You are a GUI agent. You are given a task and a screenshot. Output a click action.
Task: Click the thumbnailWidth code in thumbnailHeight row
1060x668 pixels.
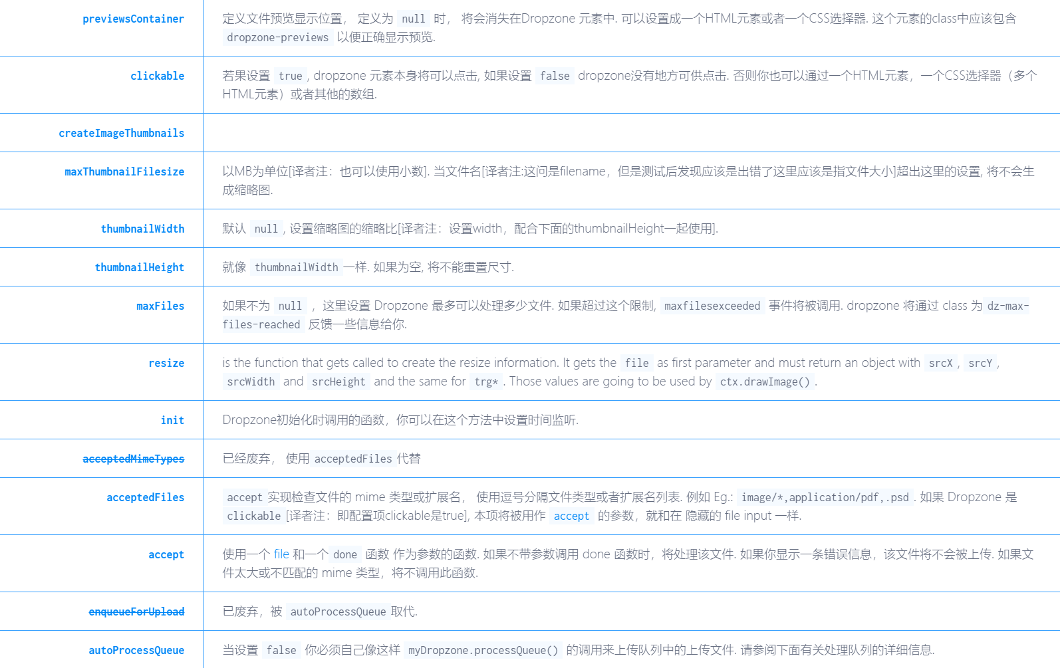(x=297, y=268)
